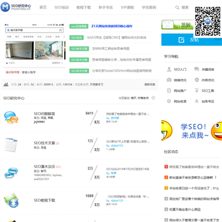Click the 网站推广 document icon

[x=169, y=91]
